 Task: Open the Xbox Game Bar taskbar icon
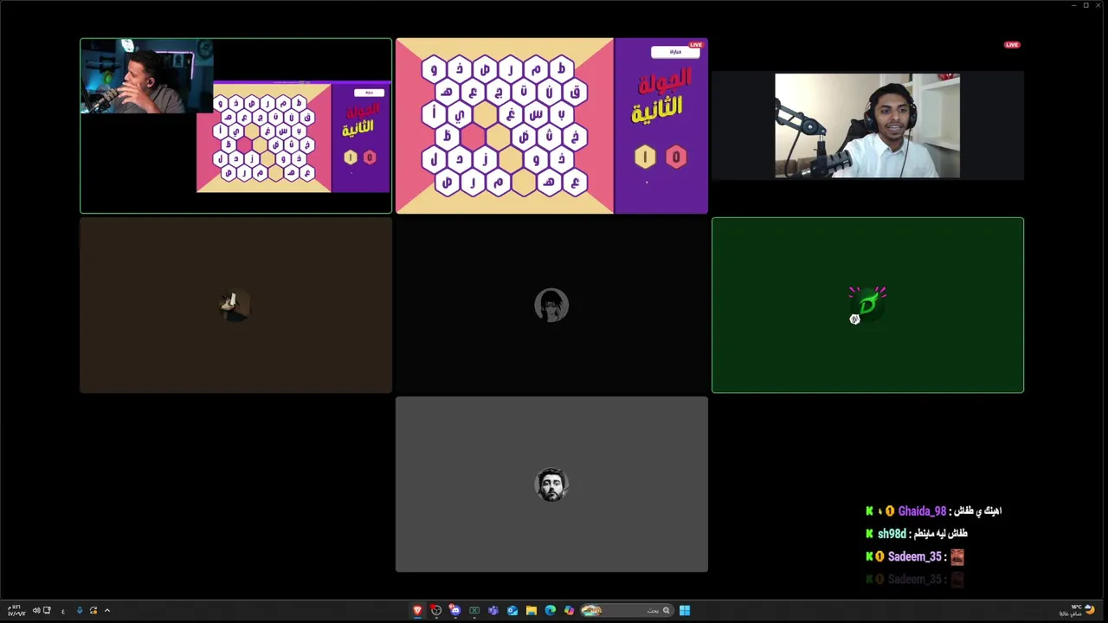pyautogui.click(x=474, y=610)
